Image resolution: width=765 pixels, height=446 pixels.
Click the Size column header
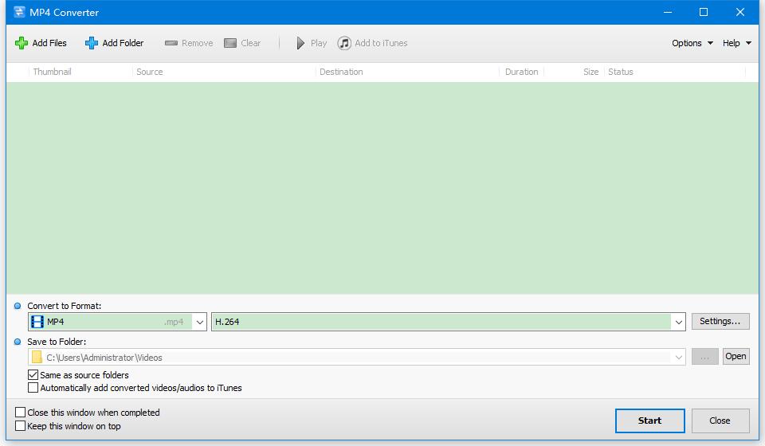590,72
